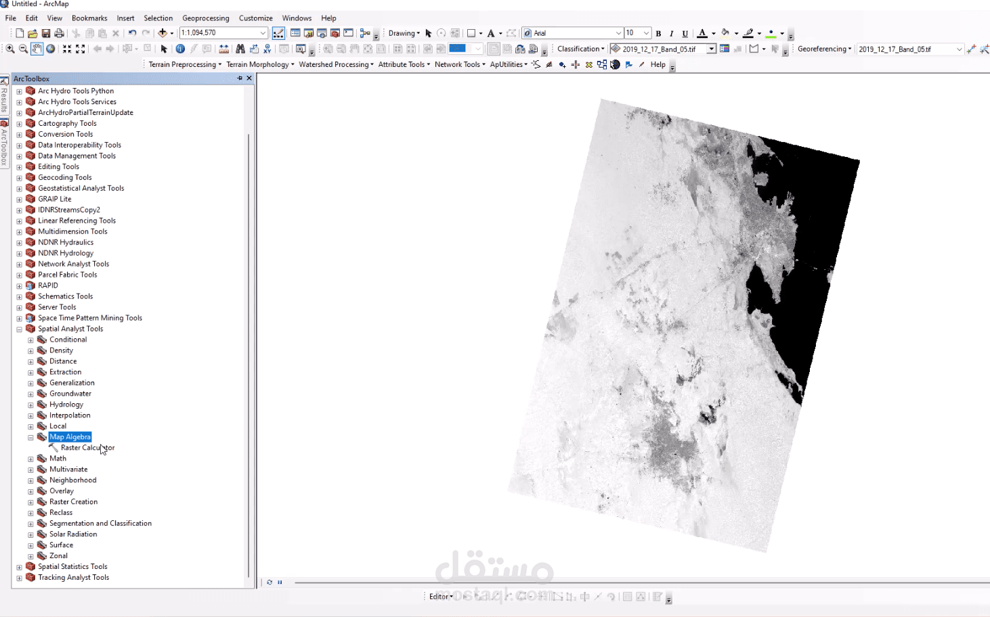Open the Georeferencing toolbar menu
Screen dimensions: 990x617
click(824, 49)
